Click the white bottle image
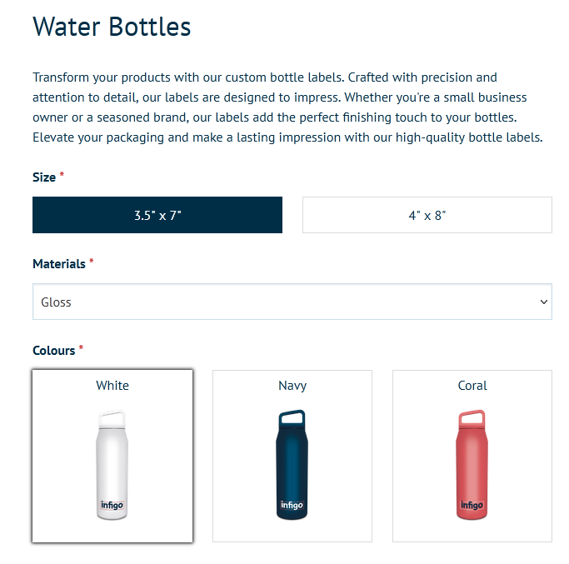 [x=112, y=465]
